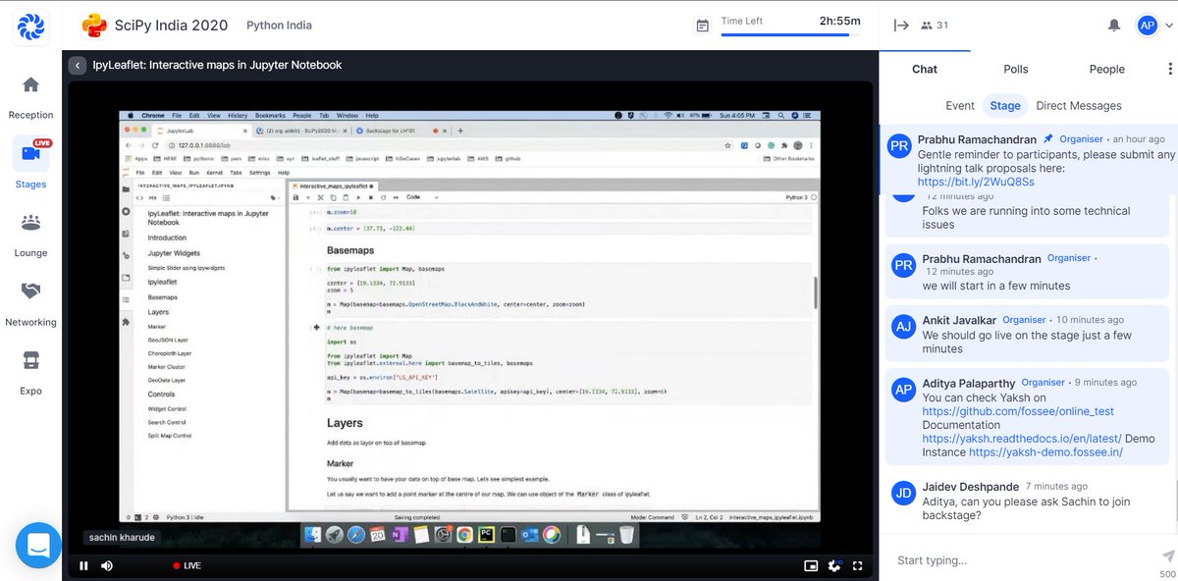Click the Finder icon in streamed dock
1178x581 pixels.
pyautogui.click(x=312, y=535)
